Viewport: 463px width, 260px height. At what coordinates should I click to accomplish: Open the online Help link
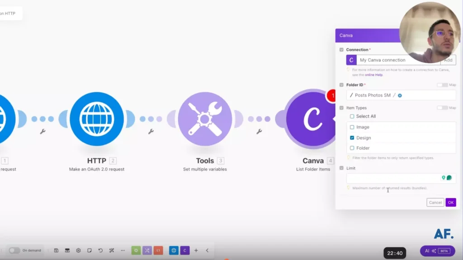coord(373,75)
